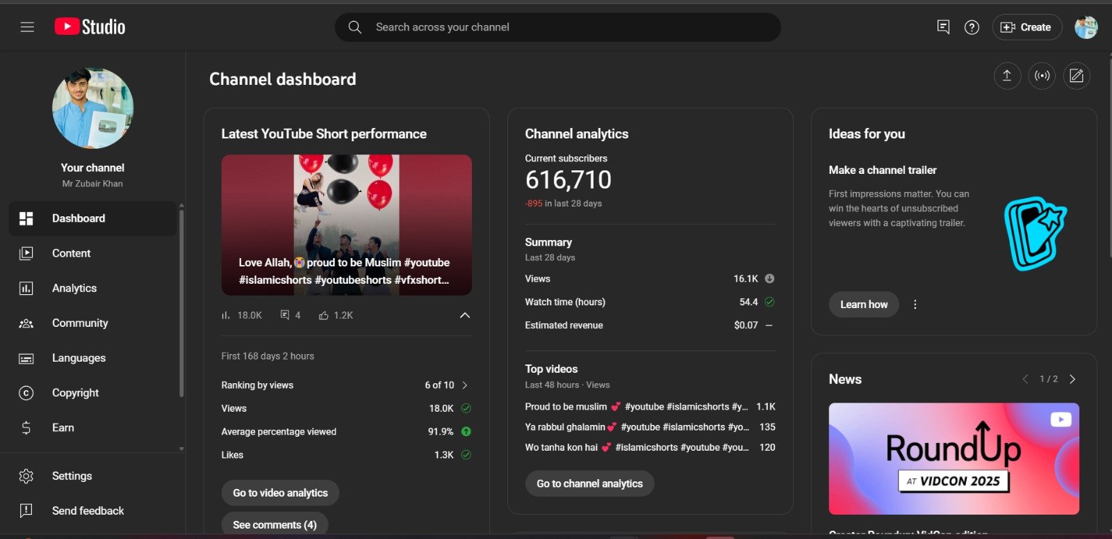Image resolution: width=1112 pixels, height=539 pixels.
Task: Select Dashboard in the sidebar
Action: tap(92, 218)
